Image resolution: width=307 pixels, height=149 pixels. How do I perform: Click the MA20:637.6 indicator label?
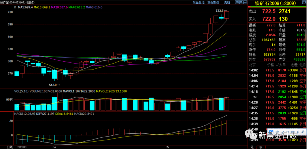[x=59, y=7]
